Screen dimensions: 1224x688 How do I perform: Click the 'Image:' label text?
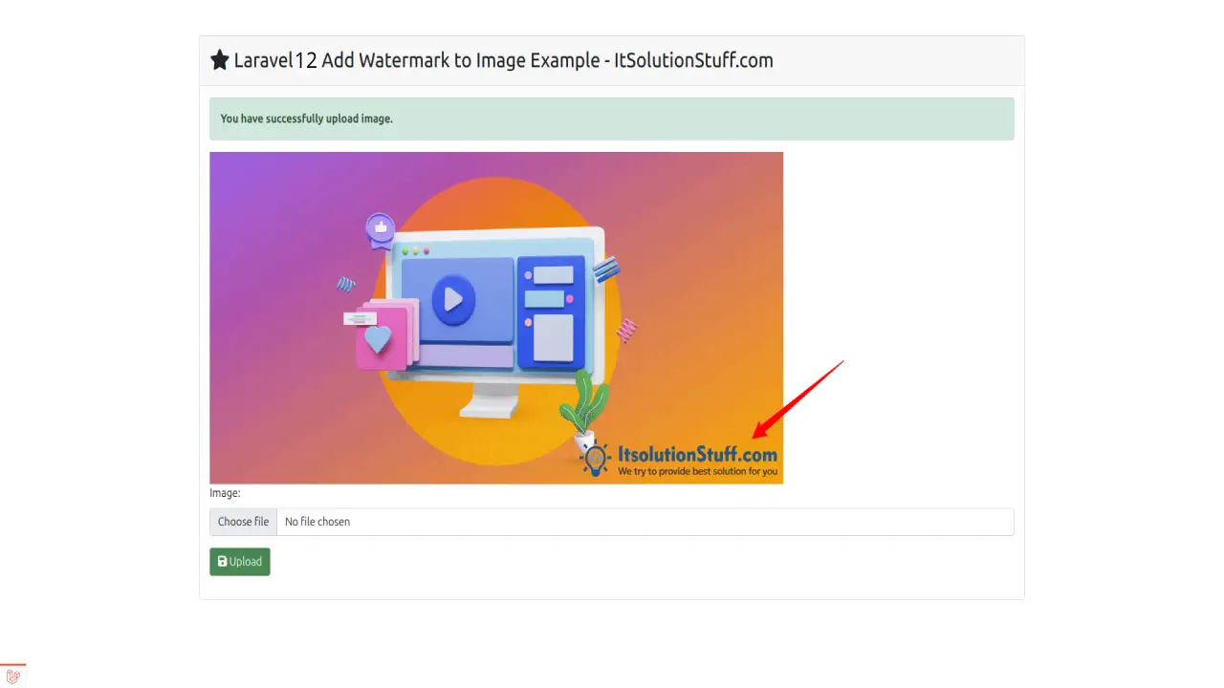[225, 493]
